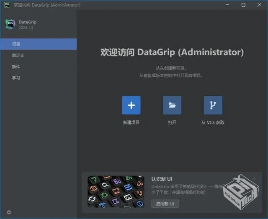This screenshot has width=268, height=219.
Task: Click the new UI preview thumbnail
Action: click(116, 191)
